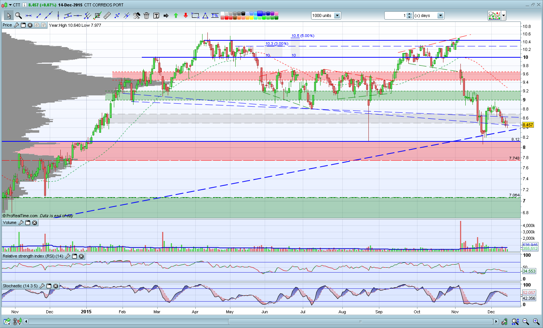The image size is (543, 328).
Task: Remove the RSI (14) indicator panel
Action: (x=81, y=256)
